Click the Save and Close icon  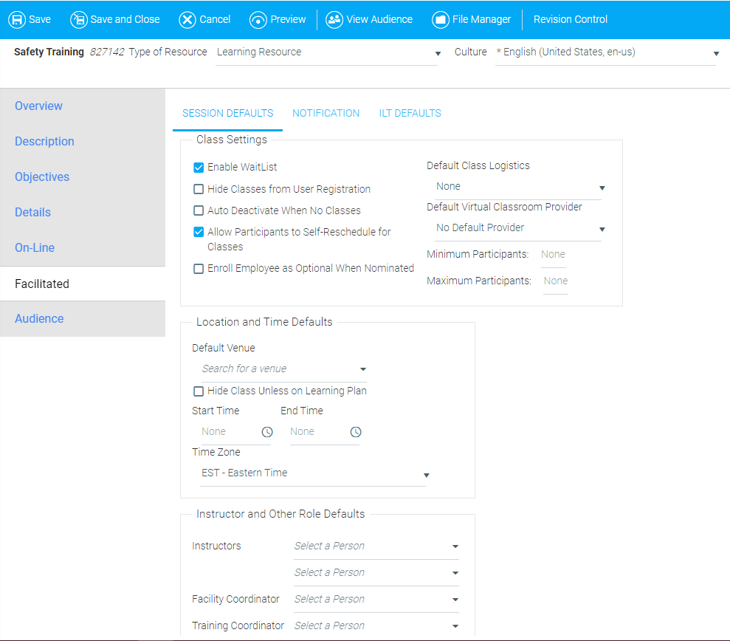click(79, 19)
